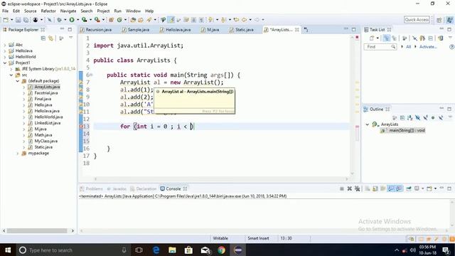Screen dimensions: 455x256
Task: Toggle Show Console When Standard Out Changes
Action: pos(391,188)
